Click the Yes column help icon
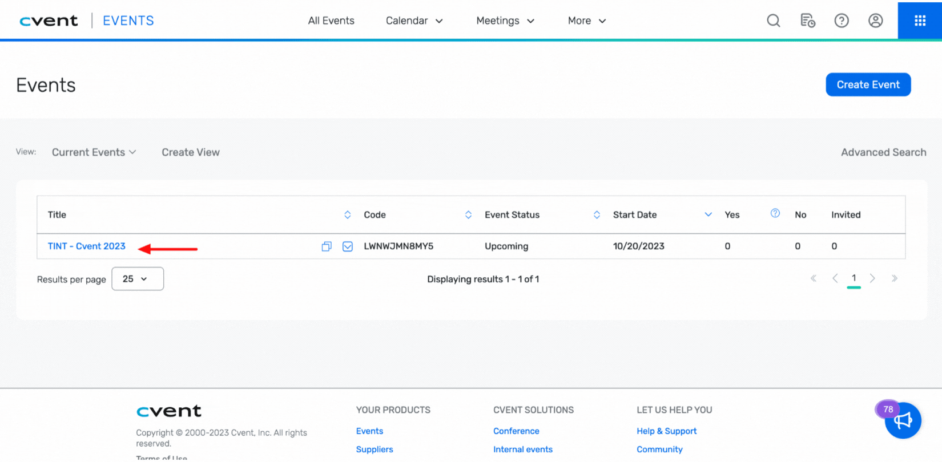 (x=775, y=213)
